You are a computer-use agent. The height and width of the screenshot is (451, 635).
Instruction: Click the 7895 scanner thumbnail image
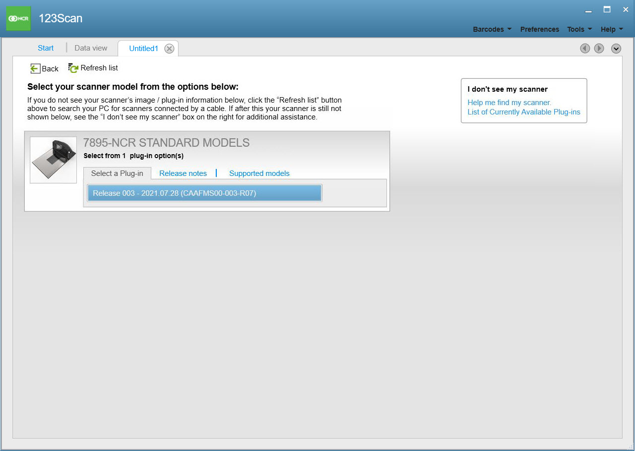[x=54, y=160]
